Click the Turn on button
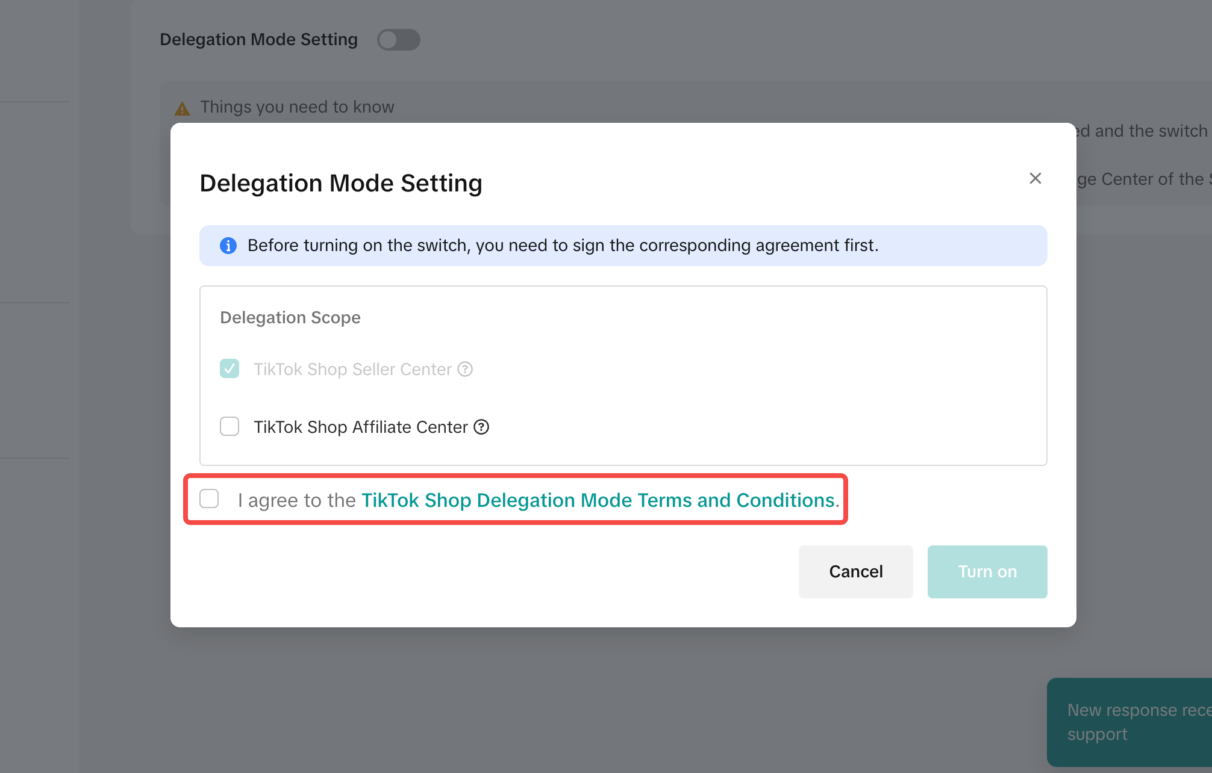1212x773 pixels. tap(987, 571)
